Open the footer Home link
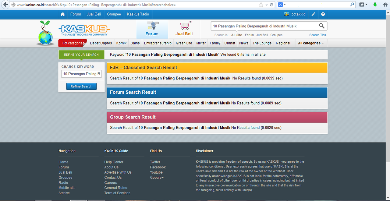The width and height of the screenshot is (390, 201). pos(63,162)
